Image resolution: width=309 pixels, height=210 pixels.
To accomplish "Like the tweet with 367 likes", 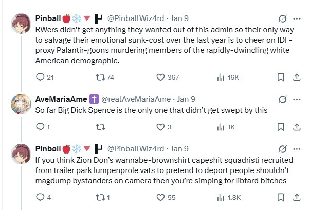I will tap(161, 77).
